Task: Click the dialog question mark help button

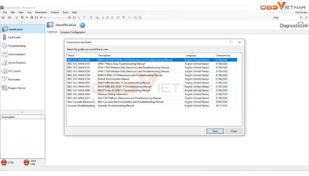Action: (x=230, y=42)
